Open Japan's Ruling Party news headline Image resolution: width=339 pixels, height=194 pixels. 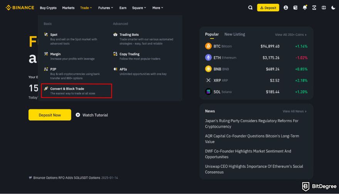coord(252,124)
